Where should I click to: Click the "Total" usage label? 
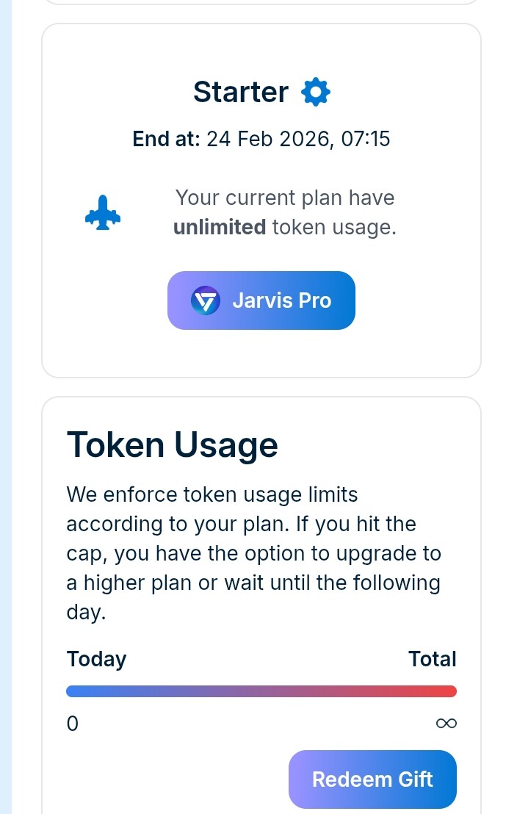pos(433,659)
